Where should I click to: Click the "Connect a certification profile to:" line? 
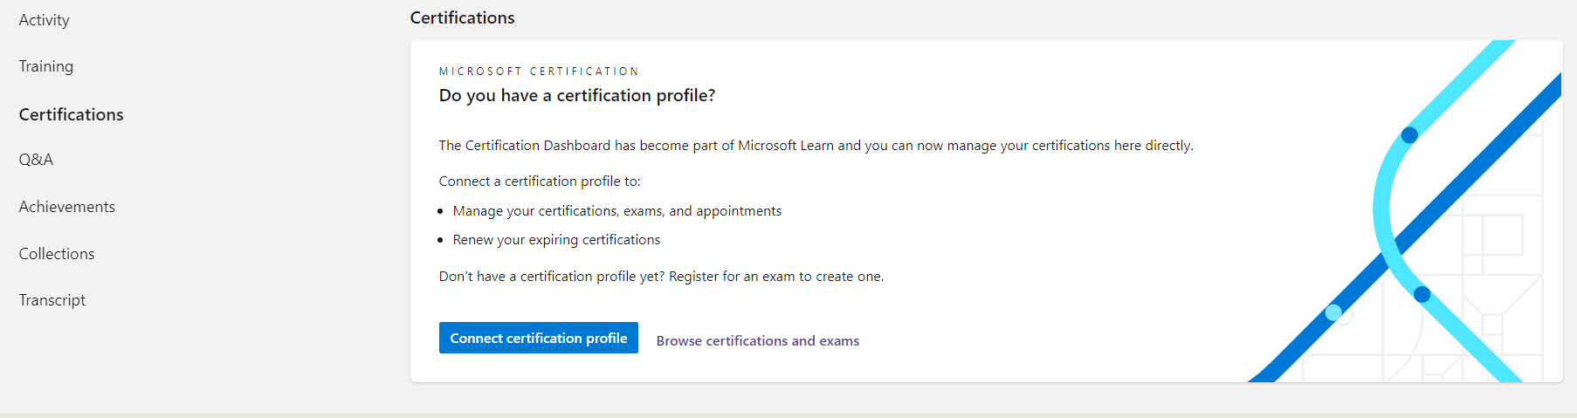tap(540, 182)
